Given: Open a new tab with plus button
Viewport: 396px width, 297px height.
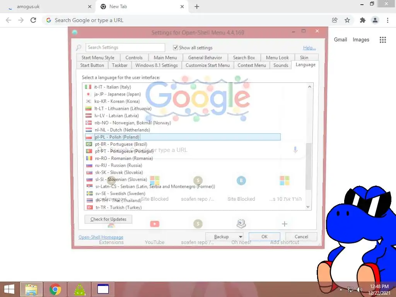Looking at the screenshot, I should click(x=197, y=7).
